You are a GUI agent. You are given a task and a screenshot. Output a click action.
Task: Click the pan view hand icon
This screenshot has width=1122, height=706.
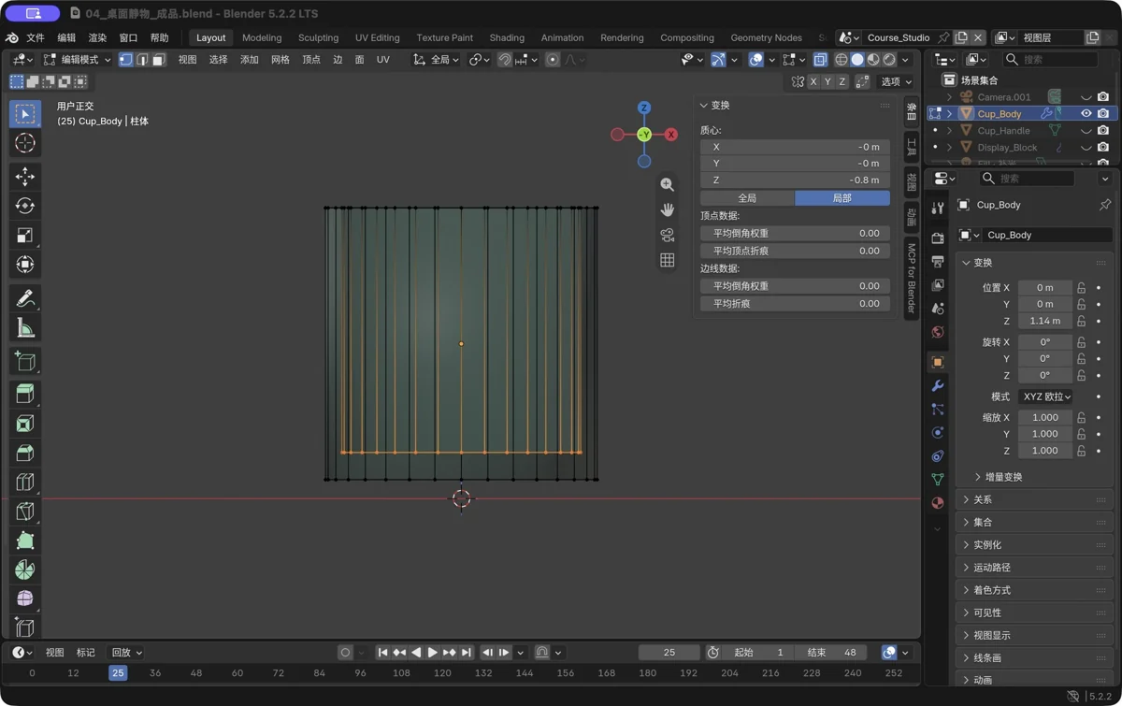[668, 209]
